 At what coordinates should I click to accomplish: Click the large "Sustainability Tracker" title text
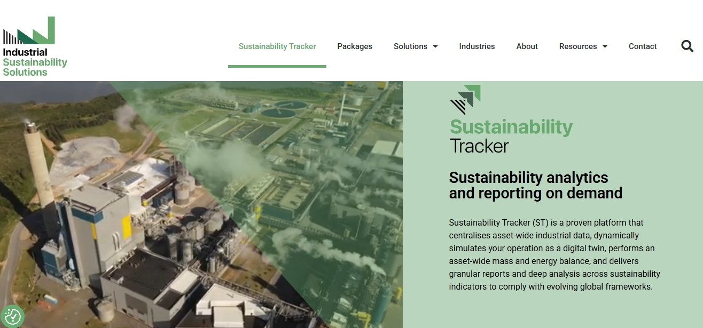[511, 136]
